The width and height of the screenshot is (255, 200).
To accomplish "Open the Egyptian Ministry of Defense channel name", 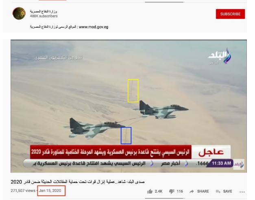I will 44,11.
